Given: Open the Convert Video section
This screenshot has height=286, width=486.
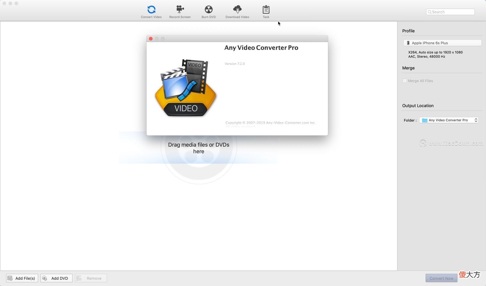Looking at the screenshot, I should pos(151,12).
